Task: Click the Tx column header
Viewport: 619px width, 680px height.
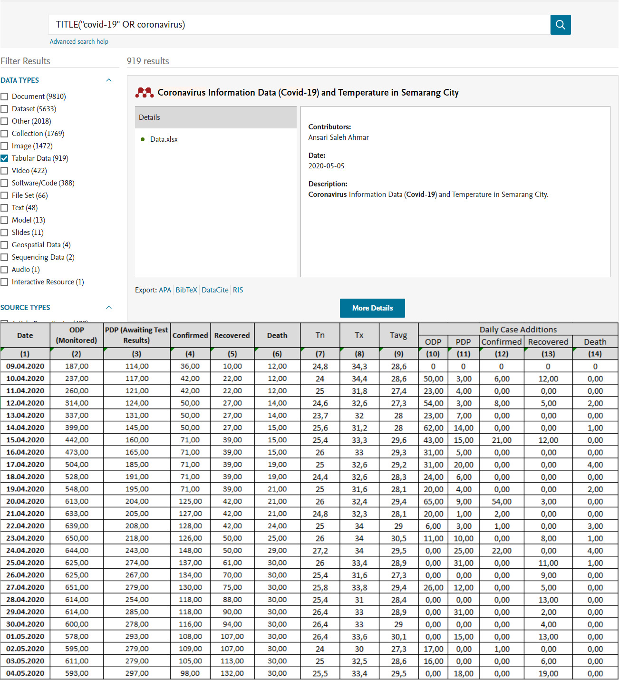Action: tap(359, 335)
